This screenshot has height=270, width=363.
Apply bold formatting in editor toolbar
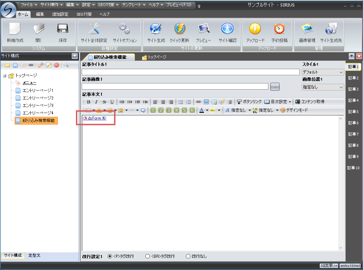tap(89, 102)
